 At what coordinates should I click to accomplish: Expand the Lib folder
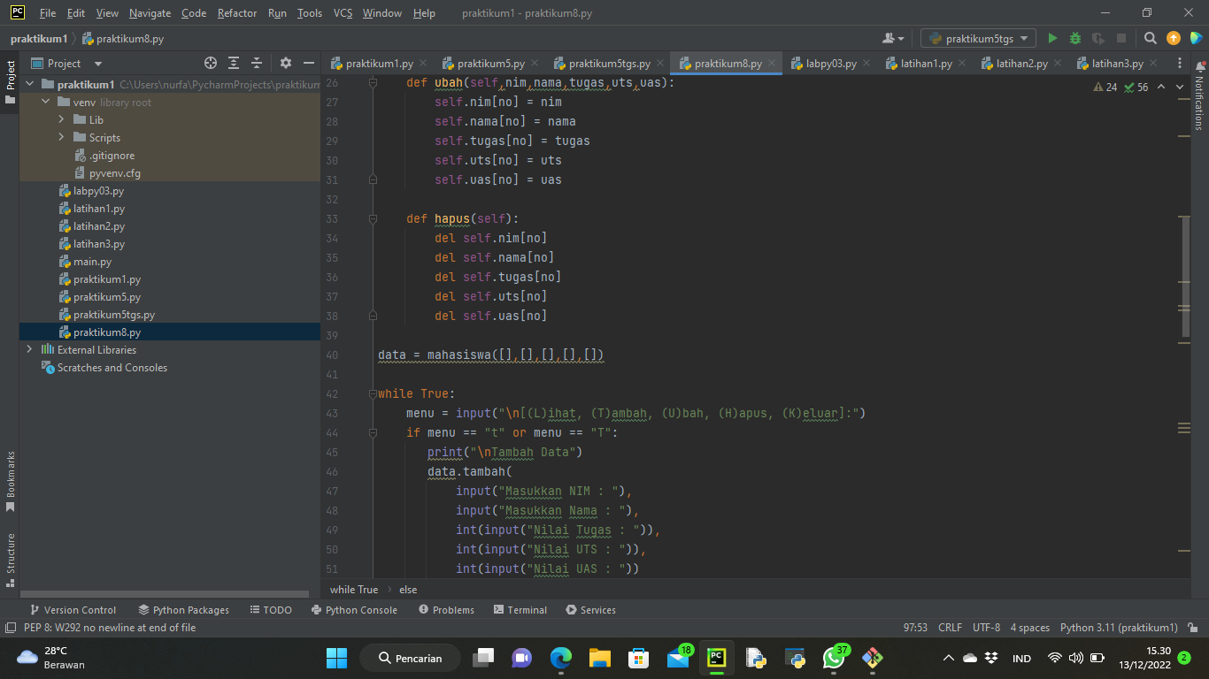[61, 120]
